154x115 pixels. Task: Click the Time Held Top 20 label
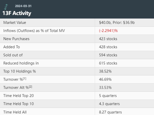click(18, 96)
